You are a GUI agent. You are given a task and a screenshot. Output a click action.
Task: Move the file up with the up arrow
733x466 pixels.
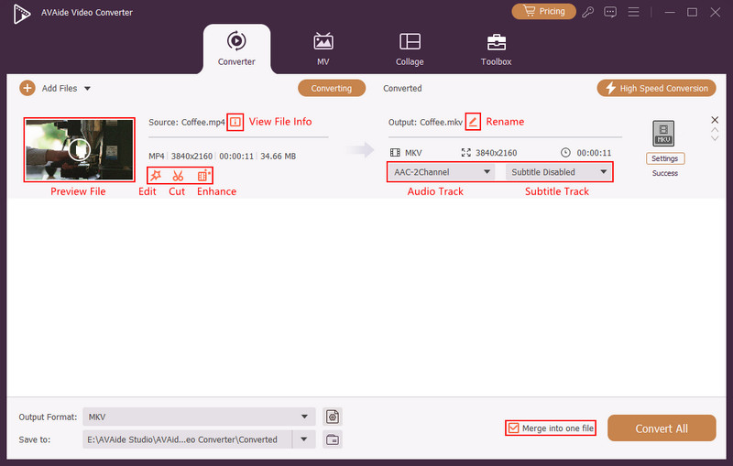click(715, 130)
